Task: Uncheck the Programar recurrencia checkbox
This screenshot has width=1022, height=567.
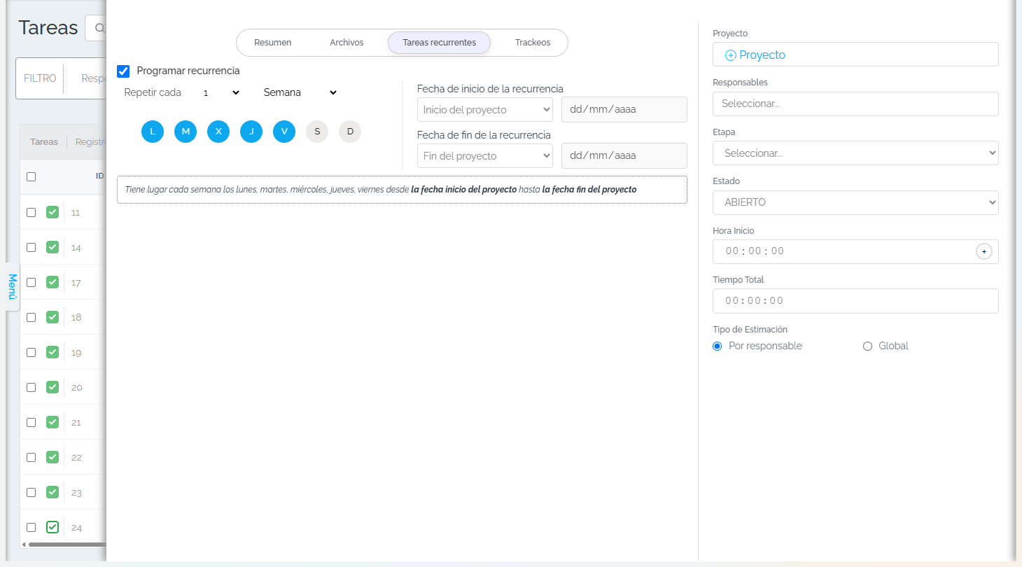Action: [x=123, y=71]
